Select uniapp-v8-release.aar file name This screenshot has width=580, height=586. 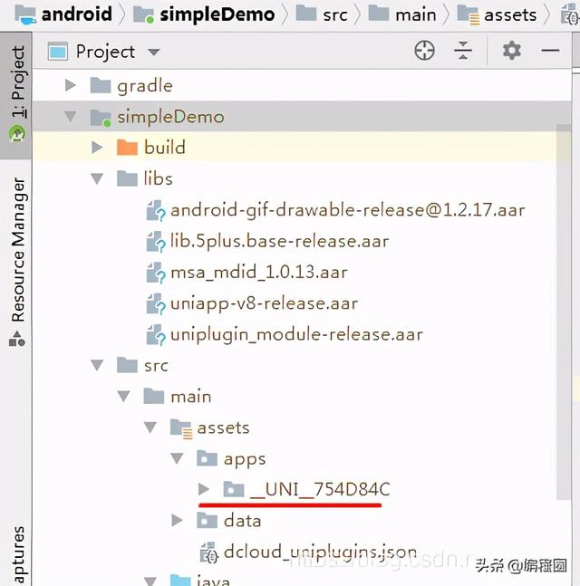point(264,303)
